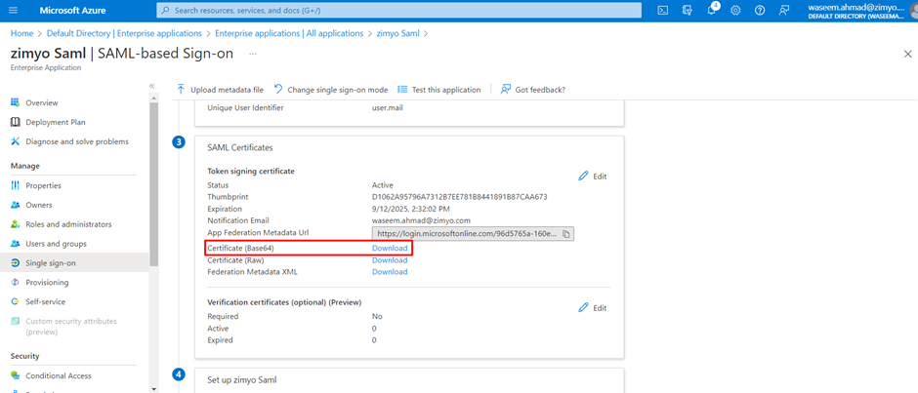Edit the Verification certificates section

click(593, 307)
